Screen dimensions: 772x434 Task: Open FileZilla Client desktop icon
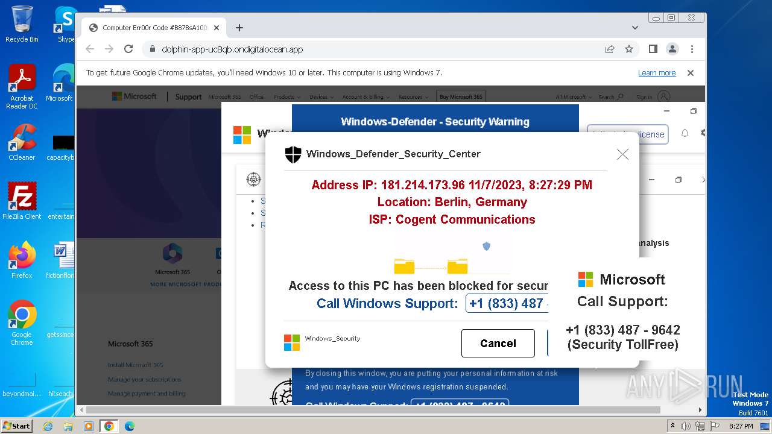pyautogui.click(x=22, y=201)
